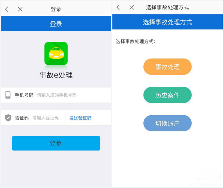
Task: Tap the shield icon beside 验证码
Action: pyautogui.click(x=8, y=118)
